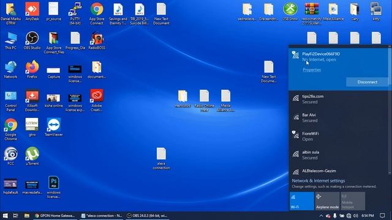This screenshot has height=220, width=392.
Task: Select the This PC icon
Action: (x=10, y=40)
